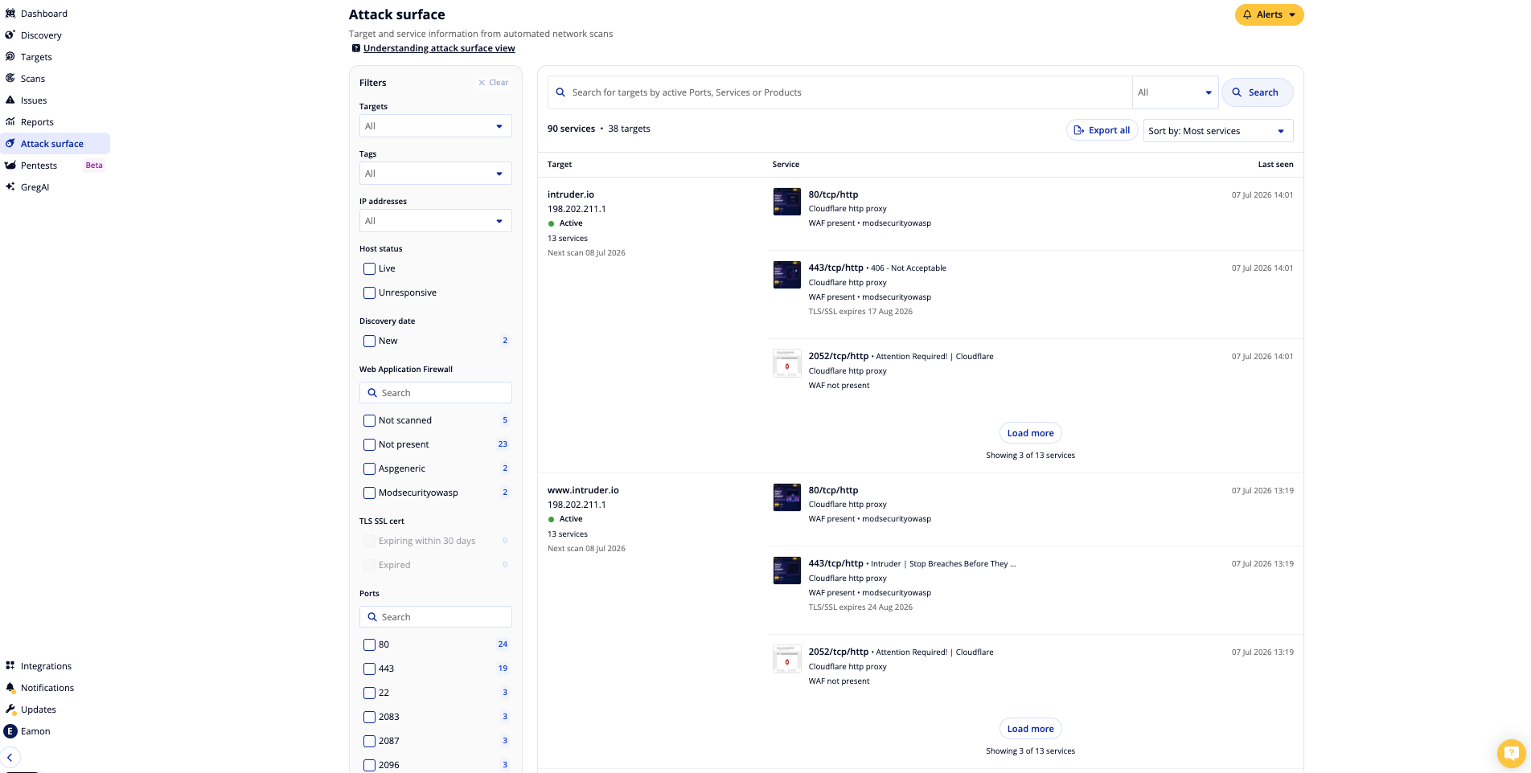Expand the Alerts dropdown button

[1269, 14]
